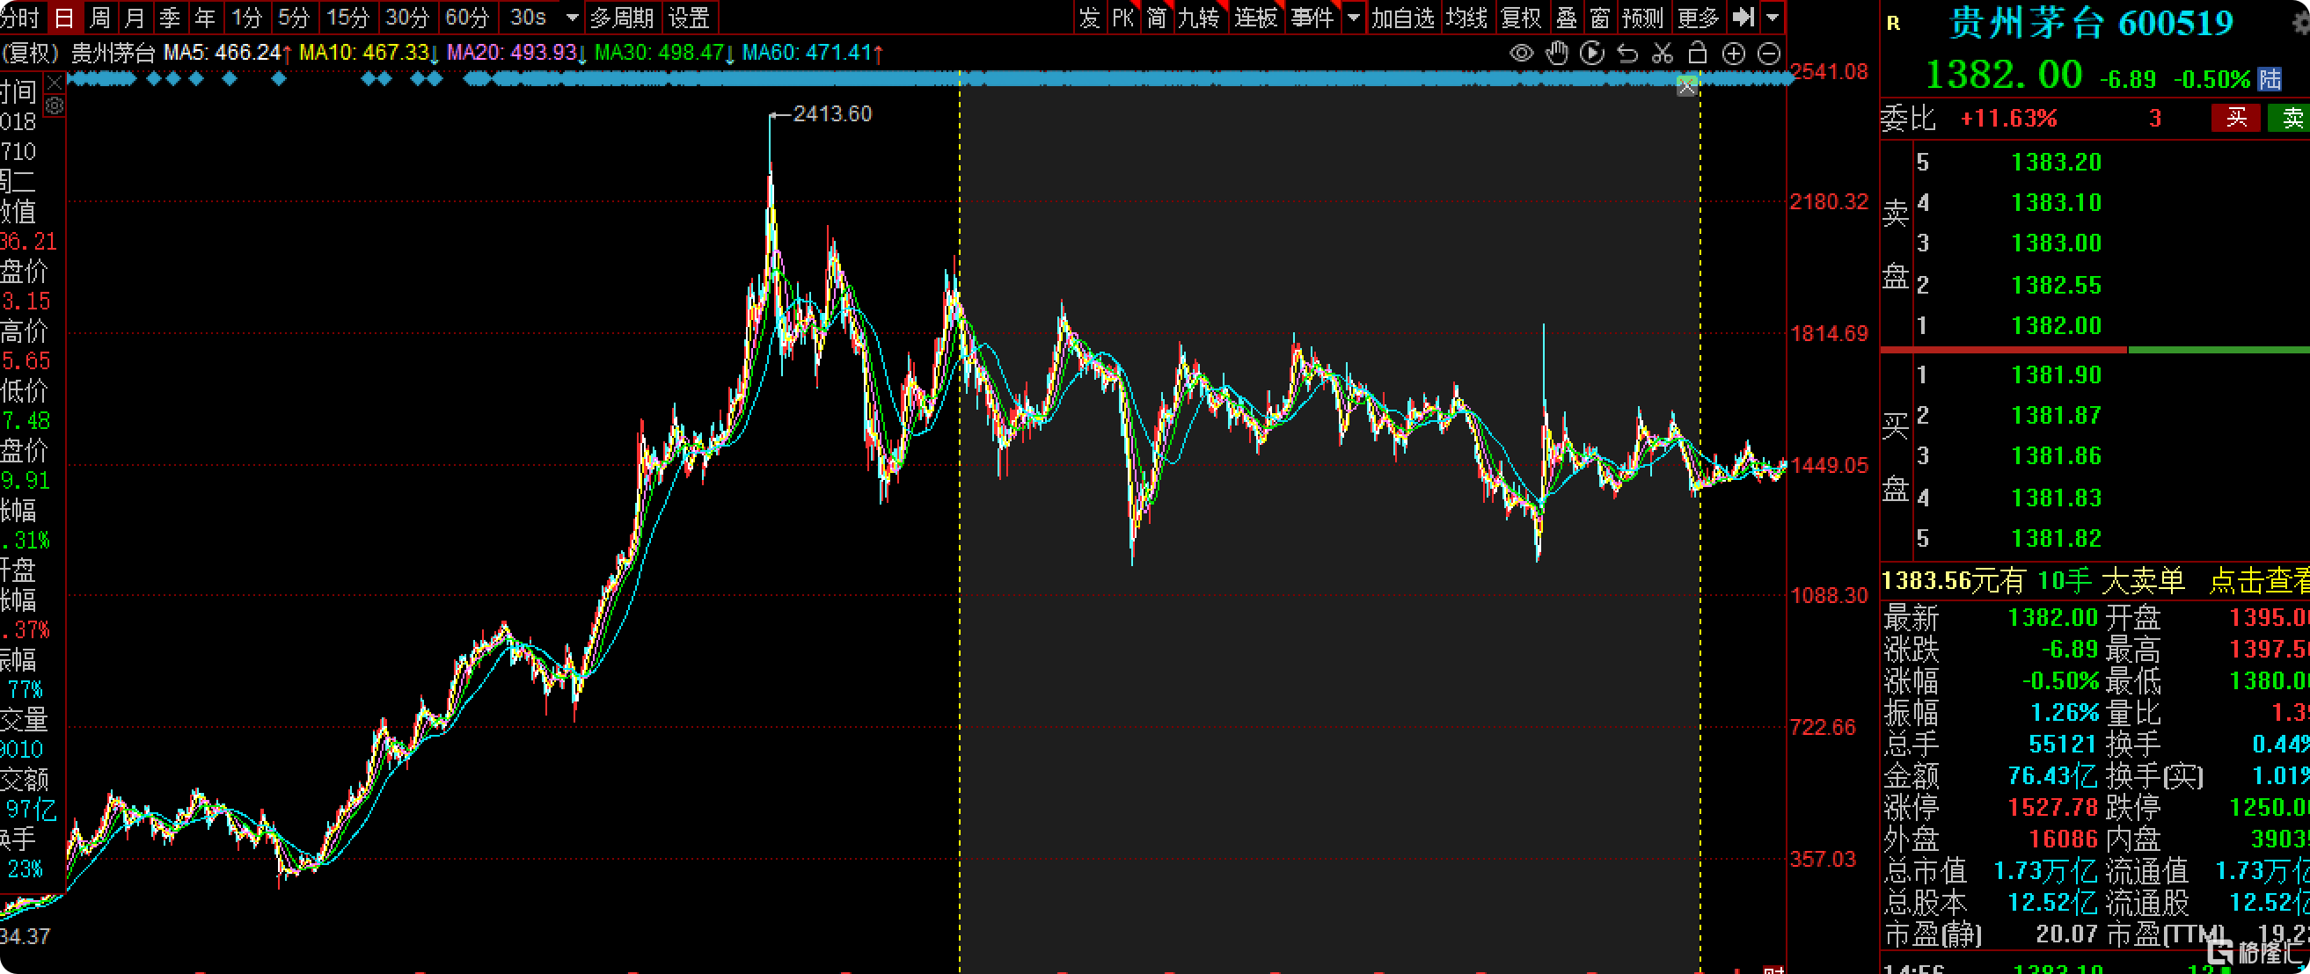Toggle the eye visibility icon above chart

[1521, 54]
